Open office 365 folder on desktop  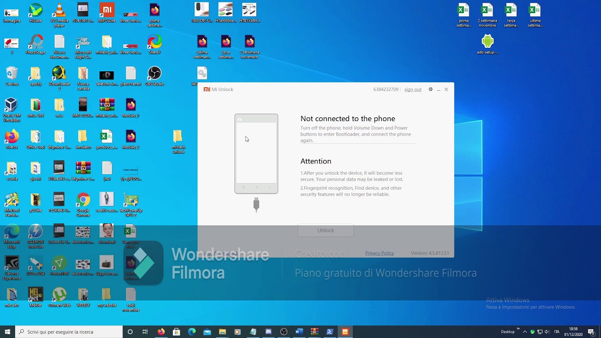point(36,108)
